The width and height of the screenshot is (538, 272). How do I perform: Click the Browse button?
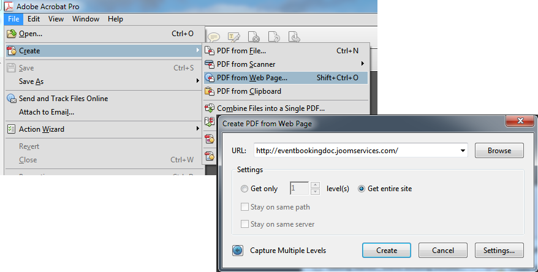(499, 151)
